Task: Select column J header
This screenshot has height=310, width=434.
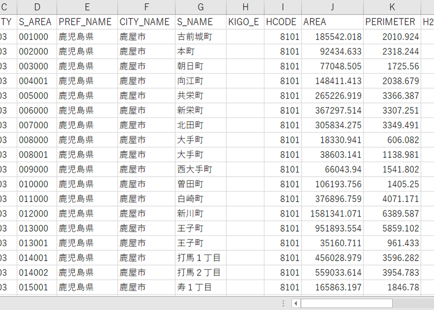Action: 333,7
